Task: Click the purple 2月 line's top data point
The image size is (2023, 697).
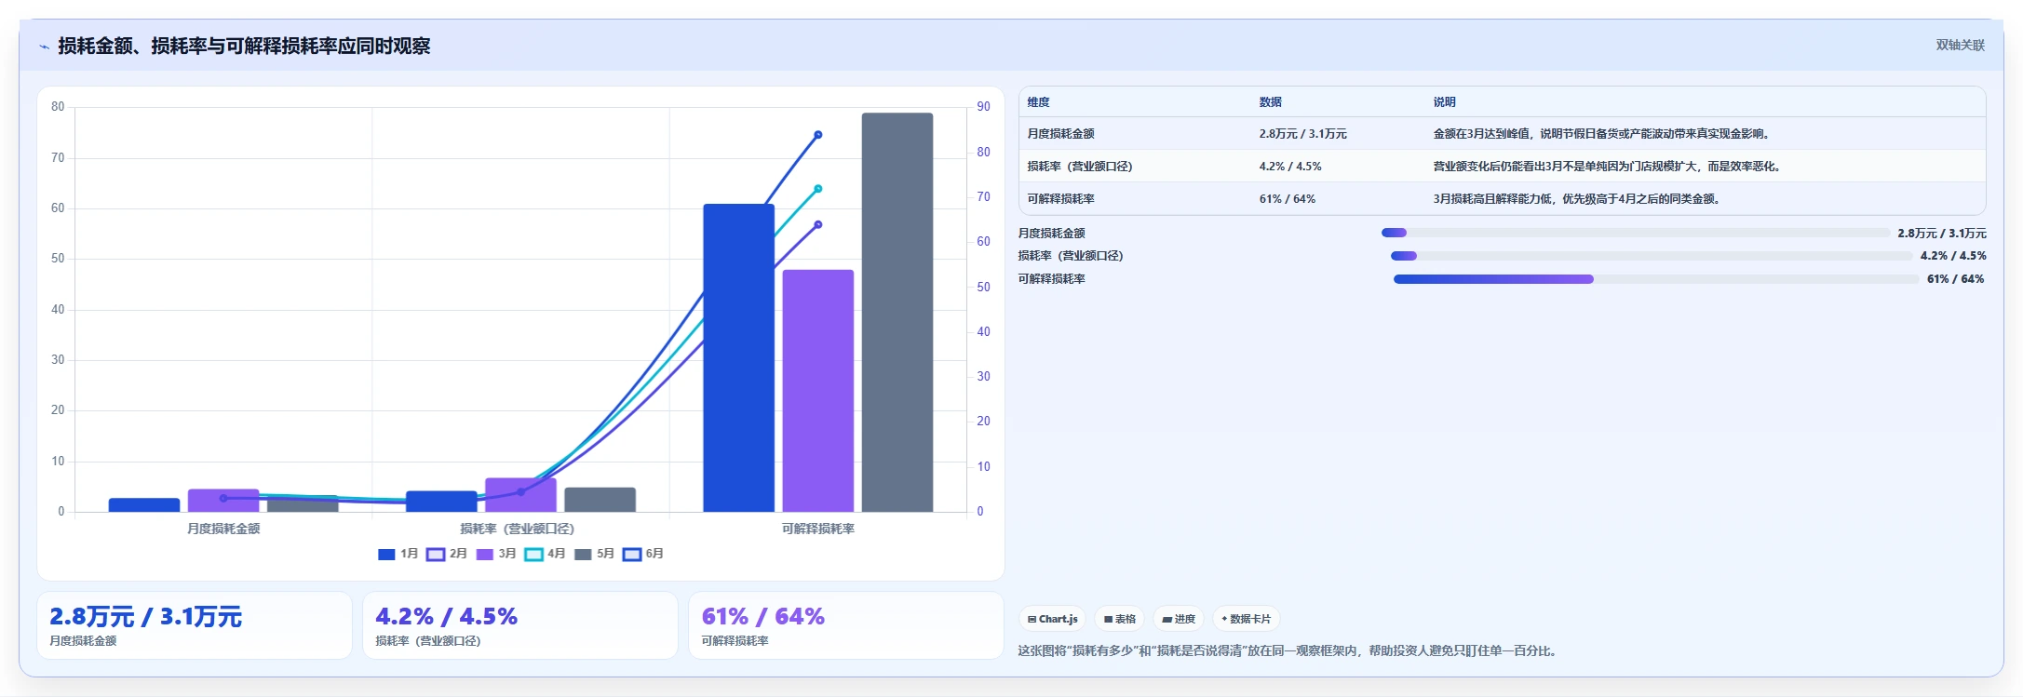Action: (x=818, y=224)
